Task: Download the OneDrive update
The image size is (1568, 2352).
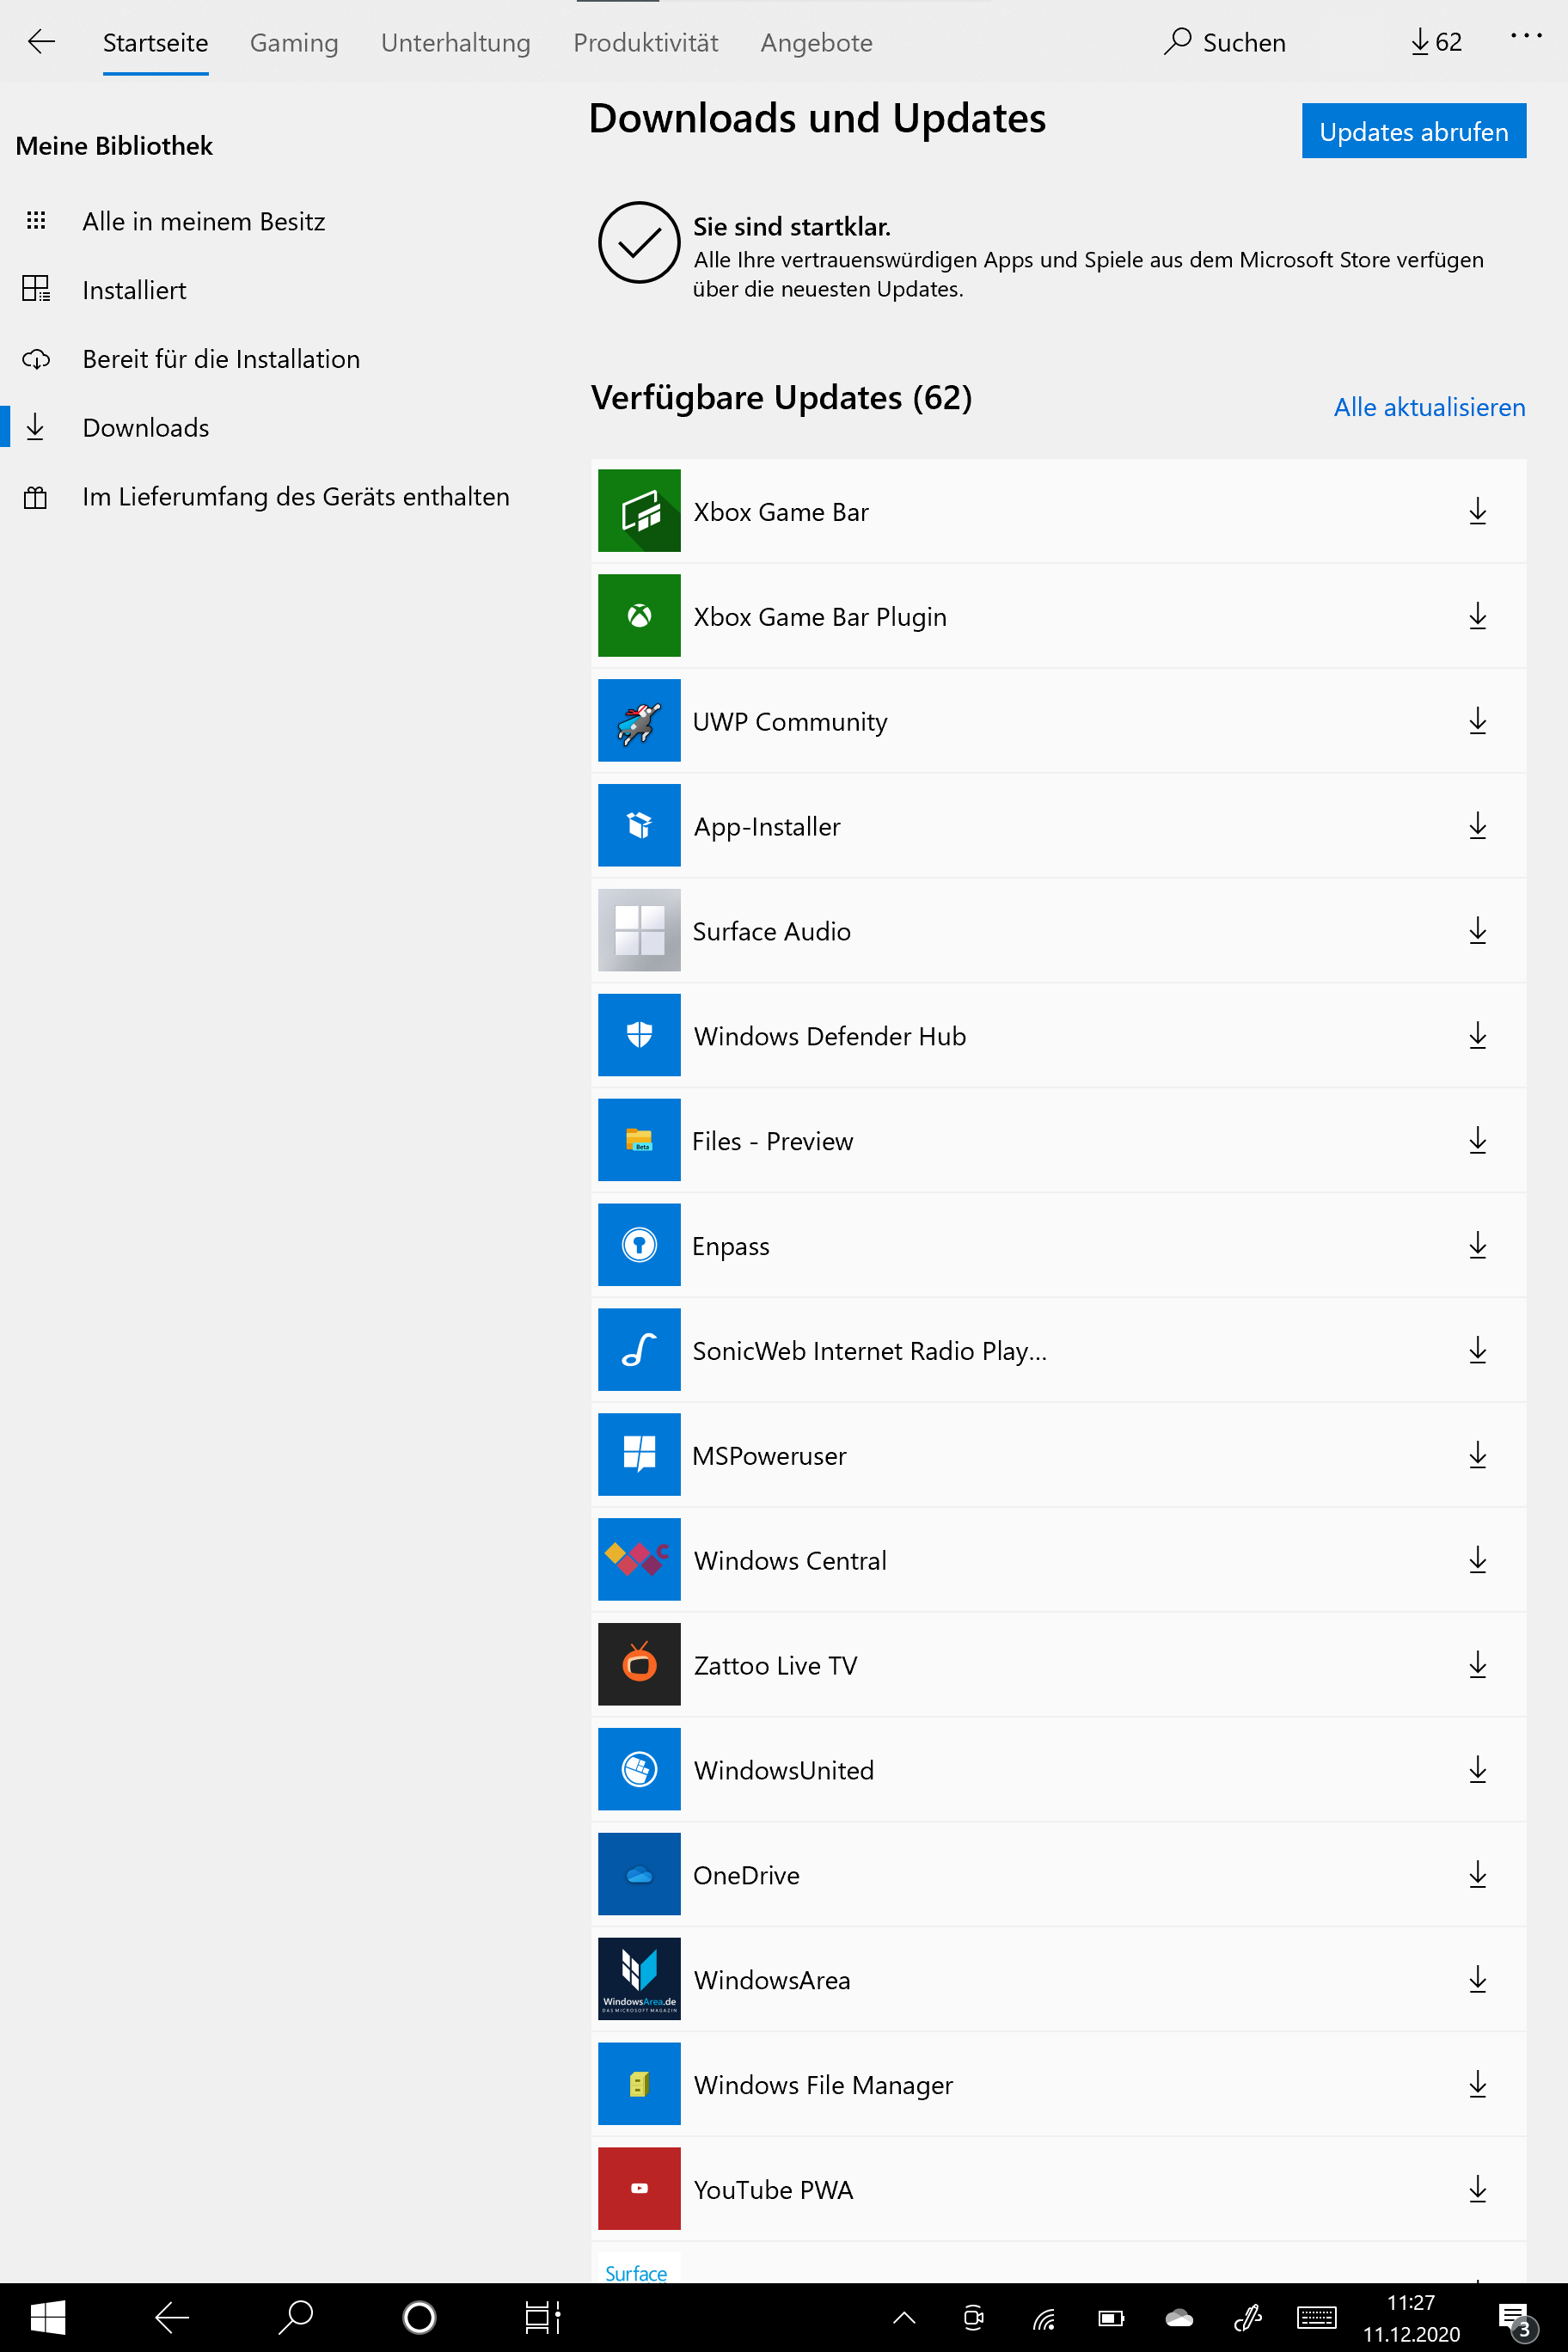Action: click(1477, 1875)
